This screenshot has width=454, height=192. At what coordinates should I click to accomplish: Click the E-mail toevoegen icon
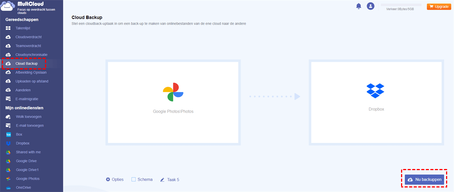(x=8, y=126)
